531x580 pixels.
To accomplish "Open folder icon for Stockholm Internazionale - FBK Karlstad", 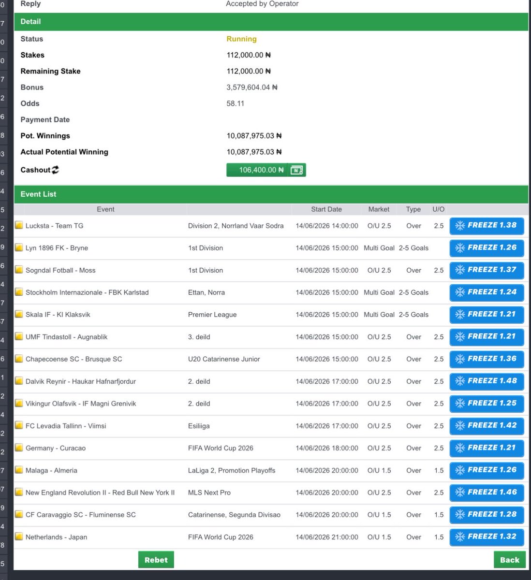I will 19,292.
